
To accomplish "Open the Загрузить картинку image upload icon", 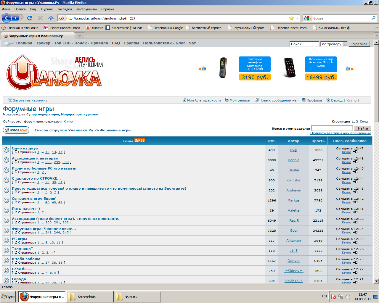I will pyautogui.click(x=11, y=100).
